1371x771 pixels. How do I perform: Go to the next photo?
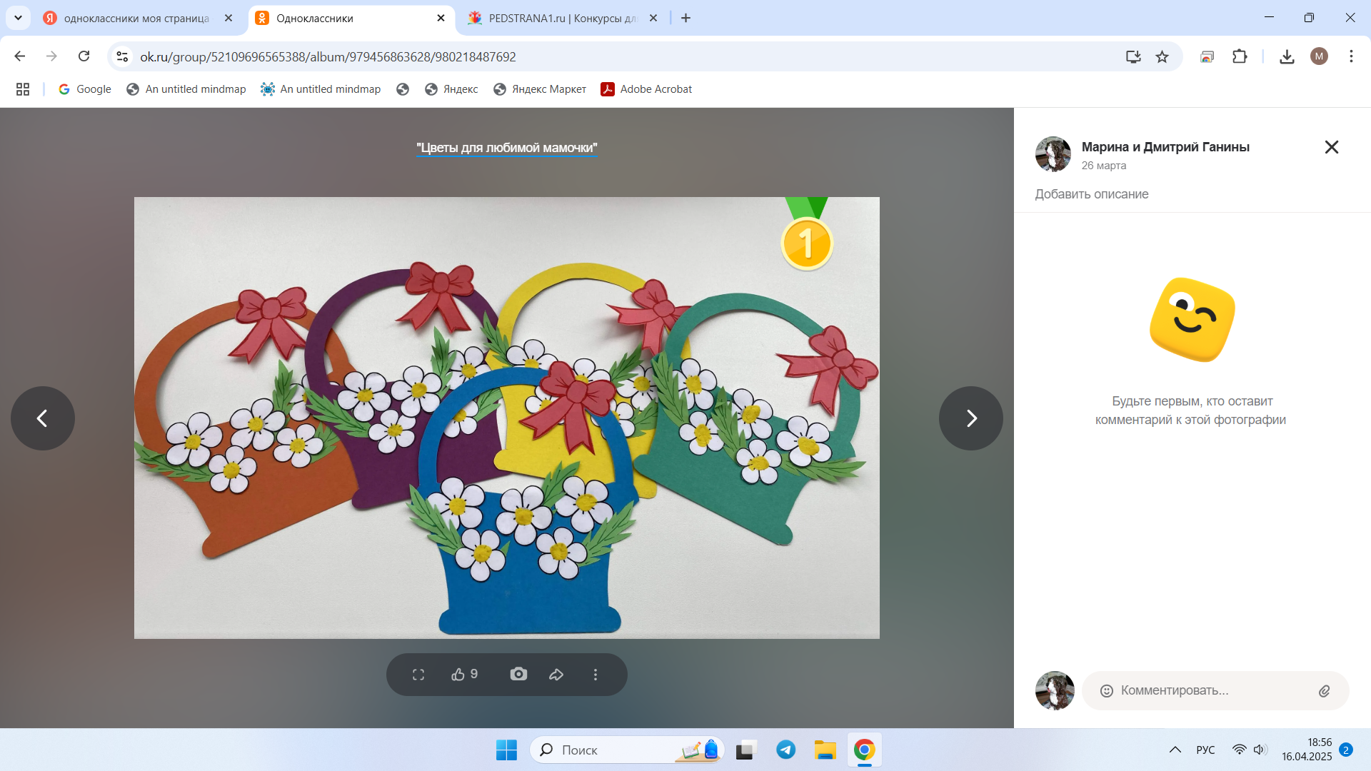coord(971,418)
